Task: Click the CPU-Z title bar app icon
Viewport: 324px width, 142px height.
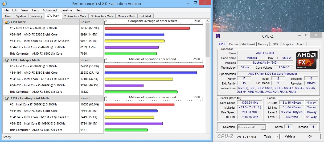Action: 218,36
